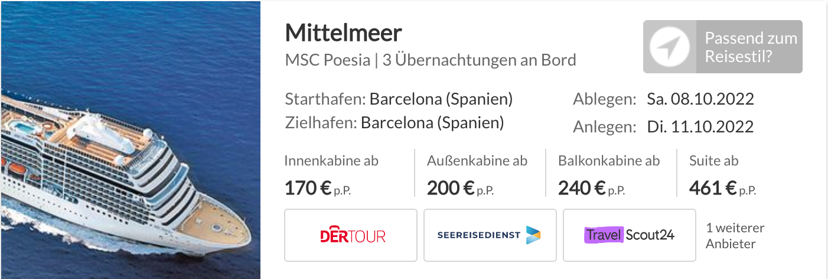Viewport: 828px width, 279px height.
Task: Show the 1 weiterer Anbieter link
Action: (x=735, y=235)
